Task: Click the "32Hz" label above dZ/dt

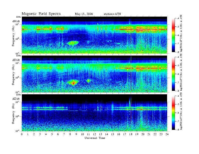Action: (x=18, y=95)
